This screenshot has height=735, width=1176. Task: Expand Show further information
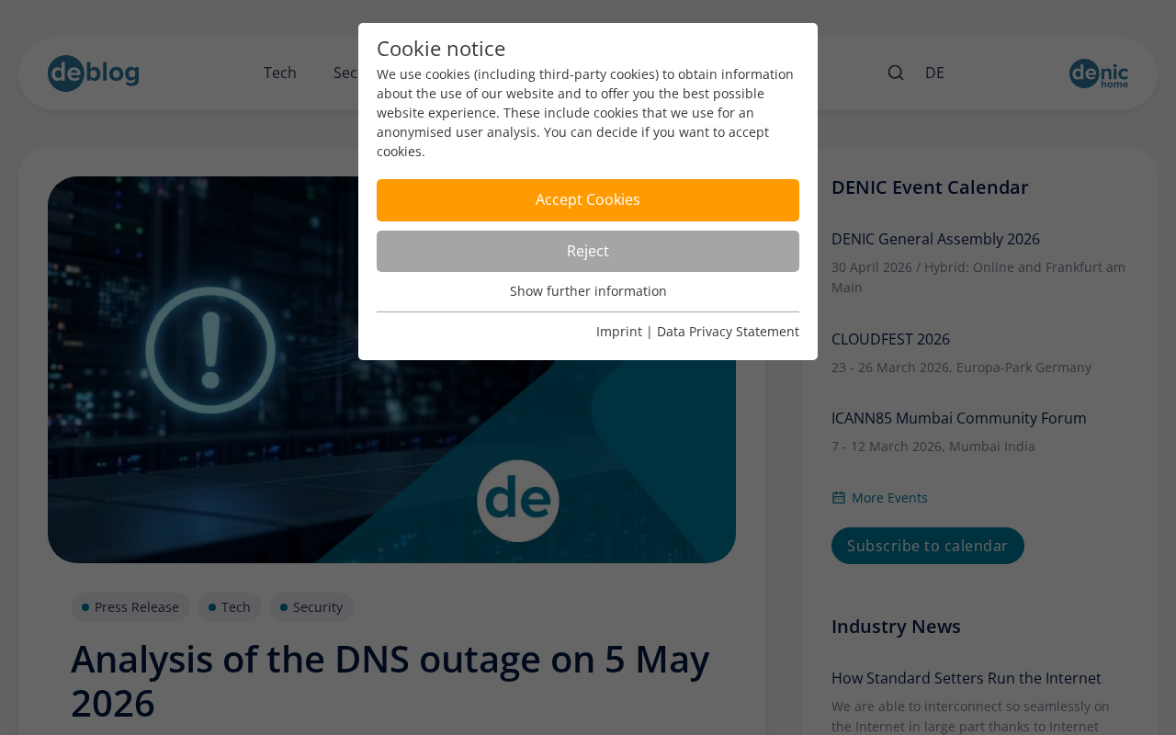tap(588, 291)
